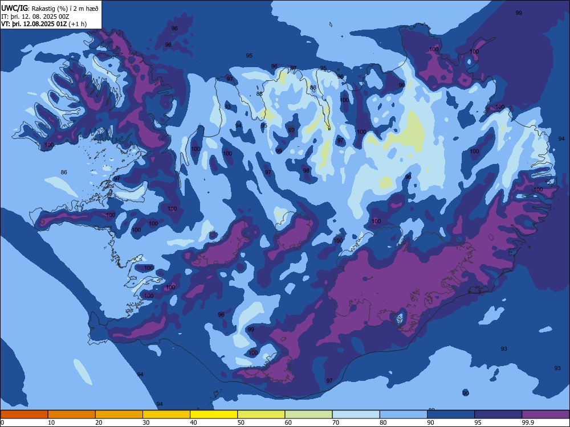Select the legend tick label '60'
Screen dimensions: 570x427
[288, 422]
